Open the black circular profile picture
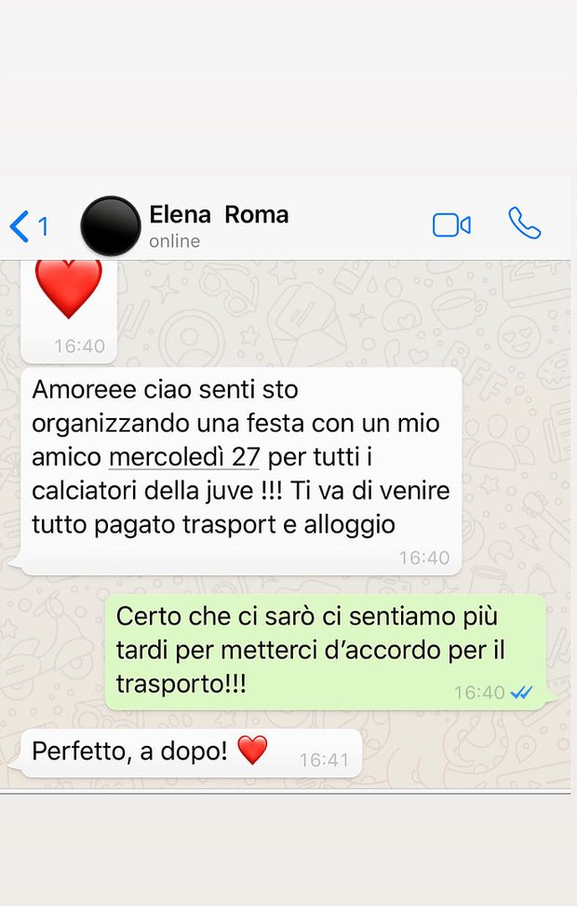This screenshot has height=906, width=577. click(111, 226)
